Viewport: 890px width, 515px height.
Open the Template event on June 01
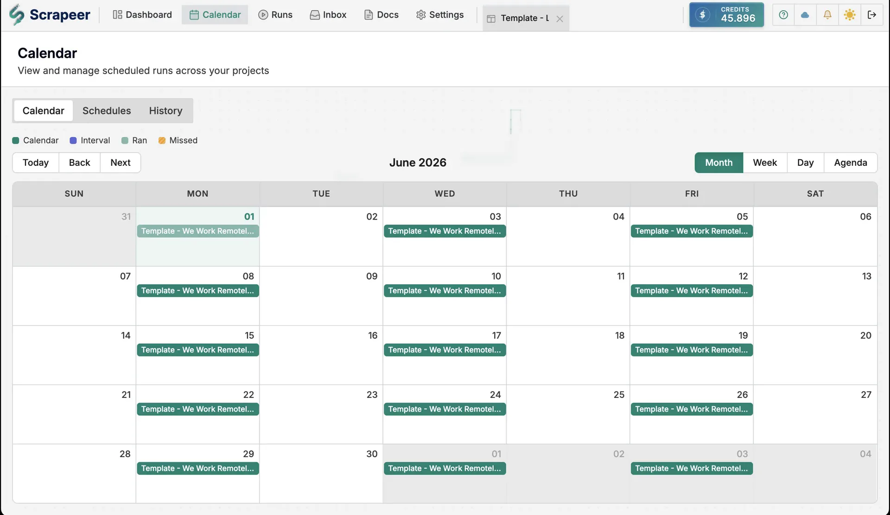point(198,231)
